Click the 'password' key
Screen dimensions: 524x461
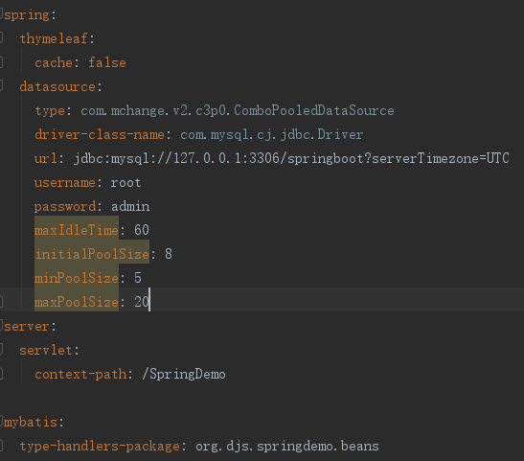[65, 207]
